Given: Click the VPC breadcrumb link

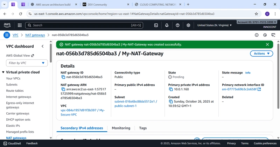Looking at the screenshot, I should (15, 35).
